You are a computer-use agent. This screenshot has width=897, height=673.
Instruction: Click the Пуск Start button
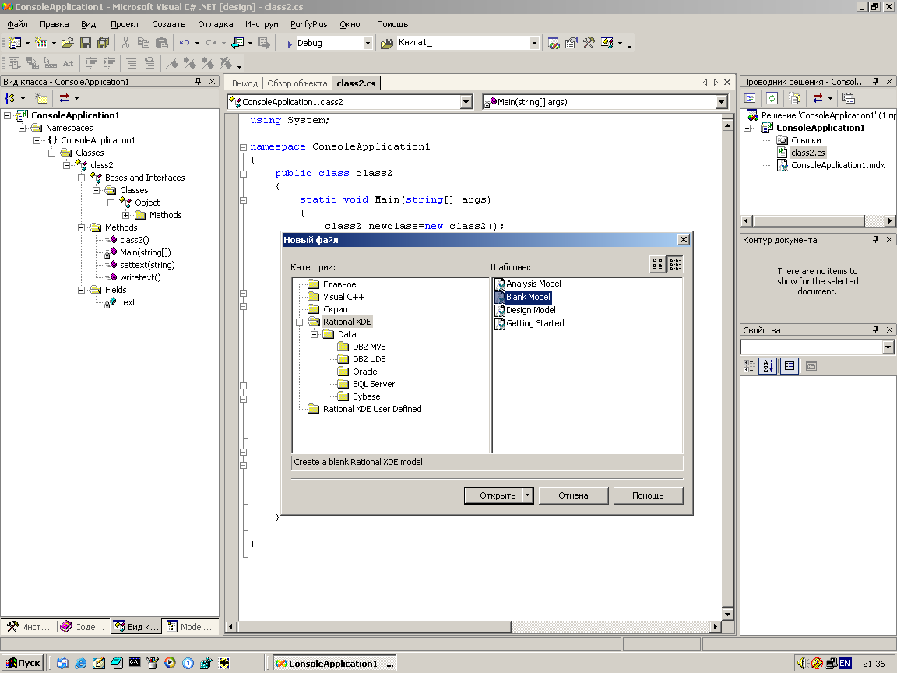[x=23, y=663]
